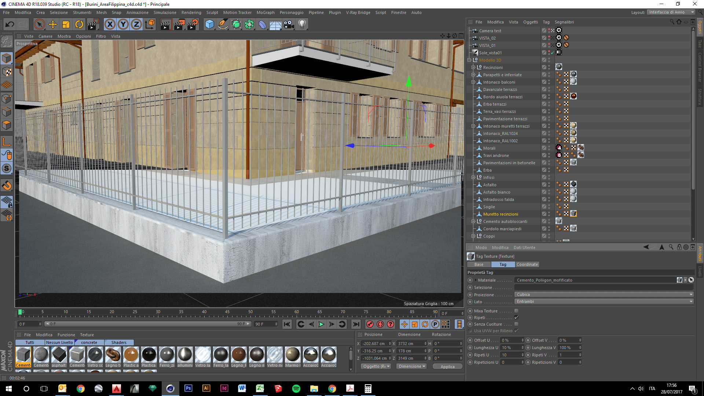Enable the Senza Cuciture checkbox
Viewport: 704px width, 396px height.
tap(516, 324)
